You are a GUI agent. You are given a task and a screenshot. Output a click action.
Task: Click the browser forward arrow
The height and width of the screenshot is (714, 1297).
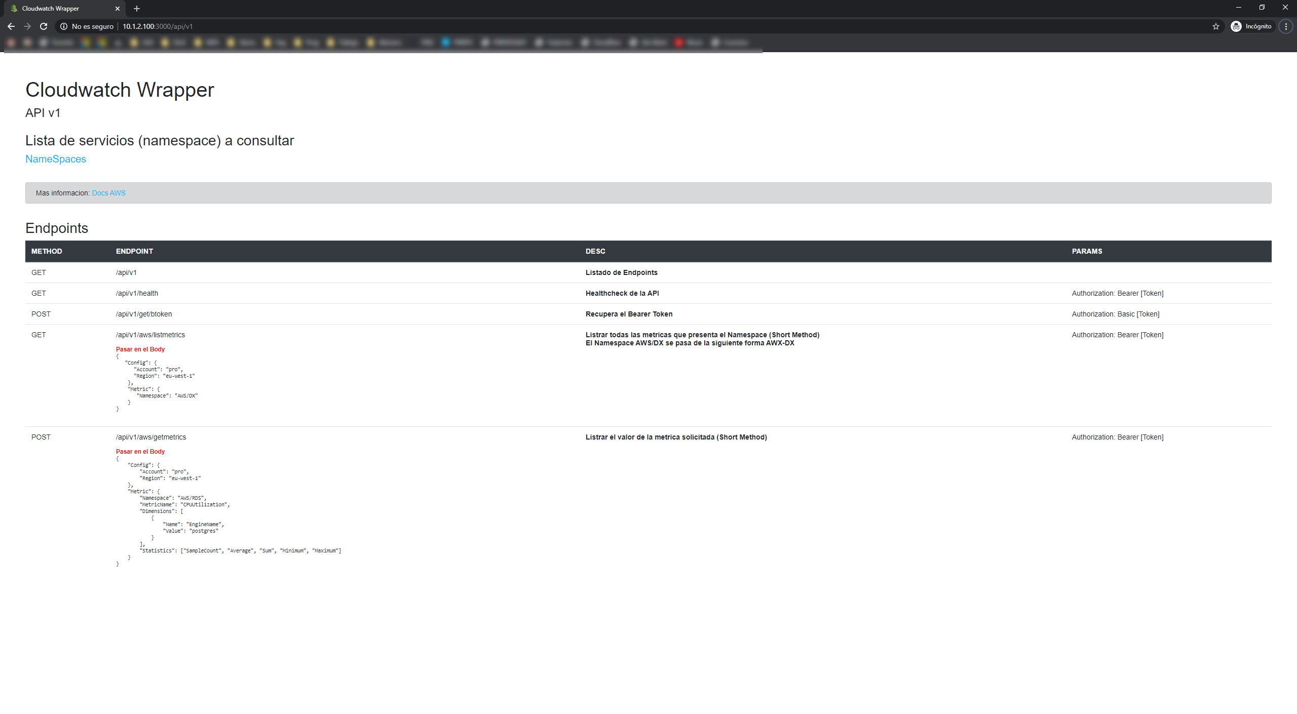point(27,26)
